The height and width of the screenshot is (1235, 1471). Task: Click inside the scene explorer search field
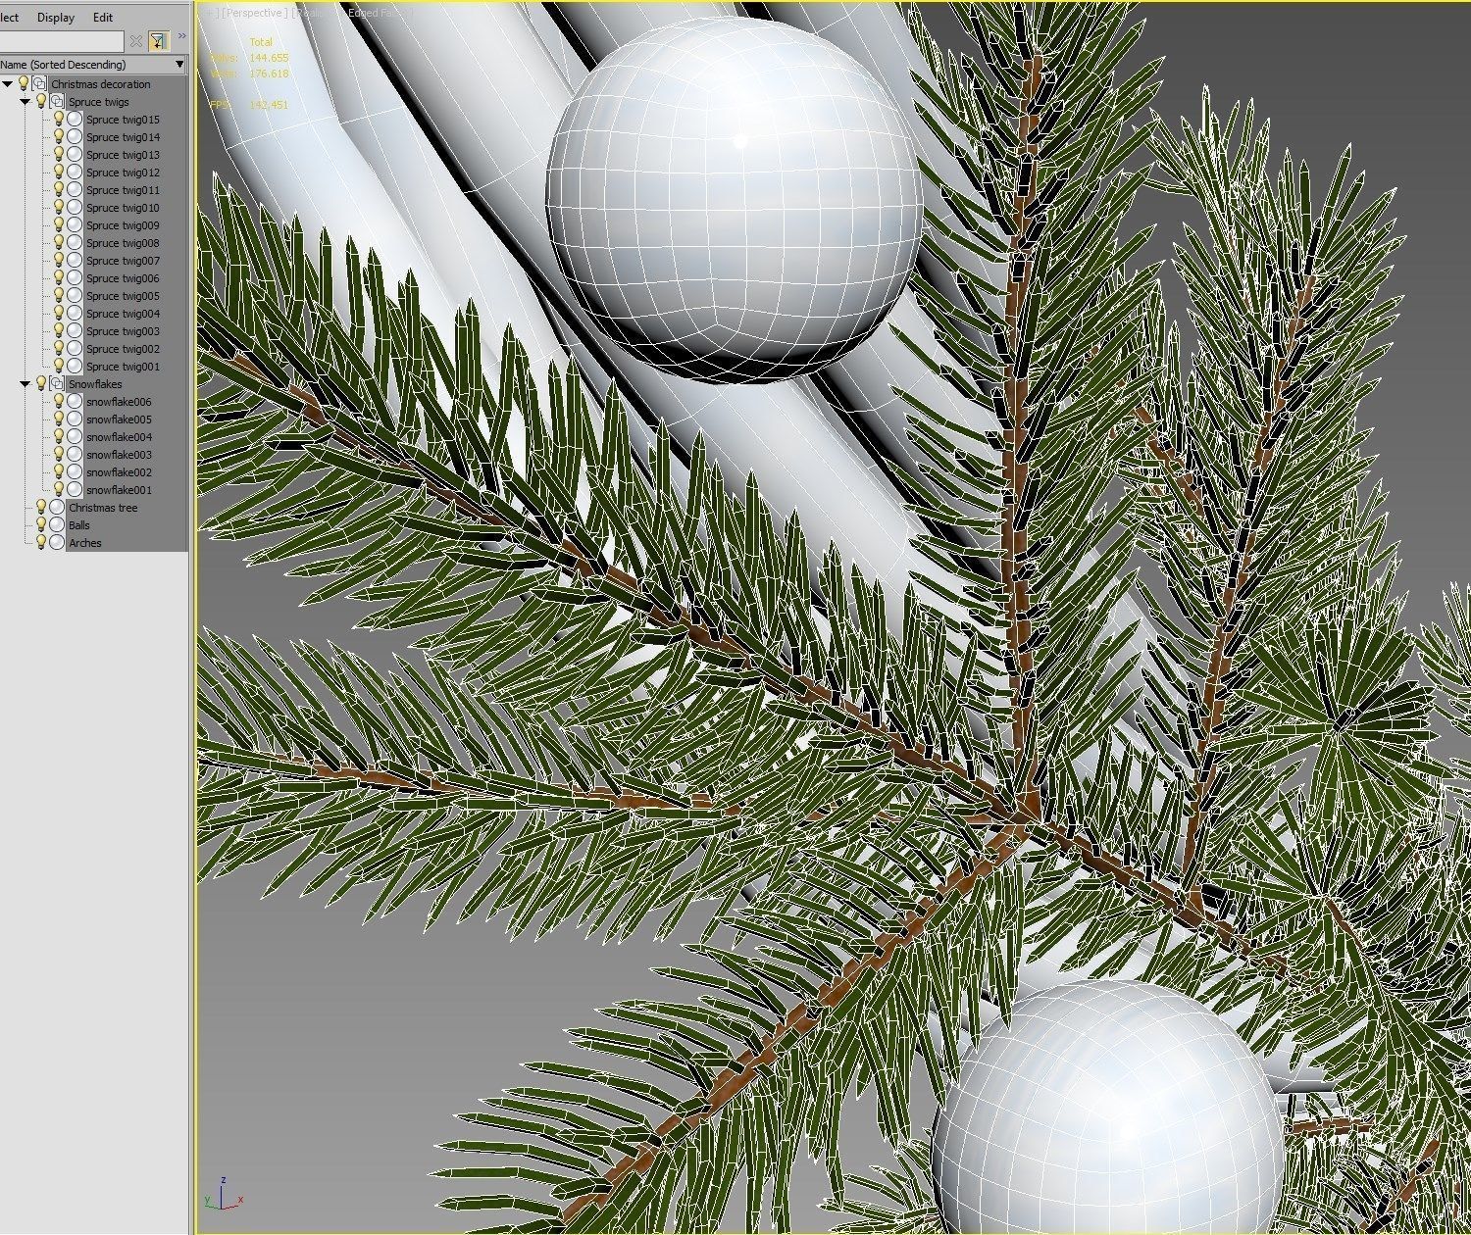[x=61, y=41]
